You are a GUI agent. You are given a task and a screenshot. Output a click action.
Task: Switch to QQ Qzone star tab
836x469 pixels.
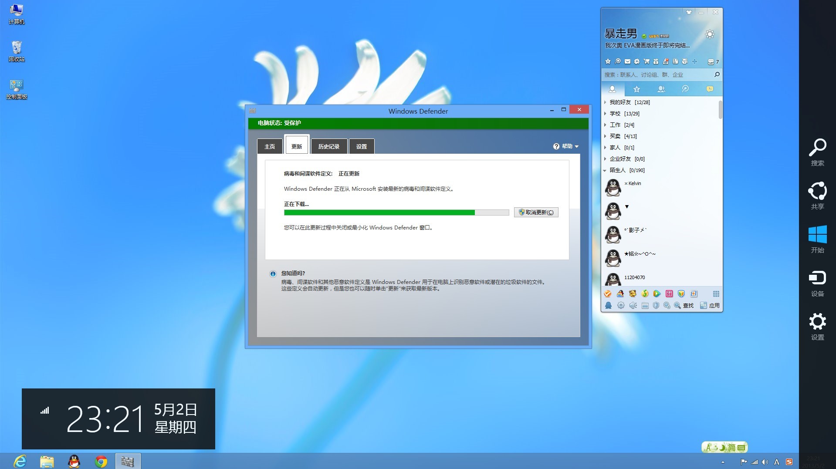[636, 89]
